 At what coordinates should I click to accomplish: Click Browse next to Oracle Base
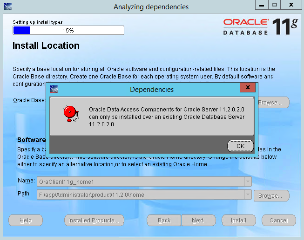pos(274,103)
